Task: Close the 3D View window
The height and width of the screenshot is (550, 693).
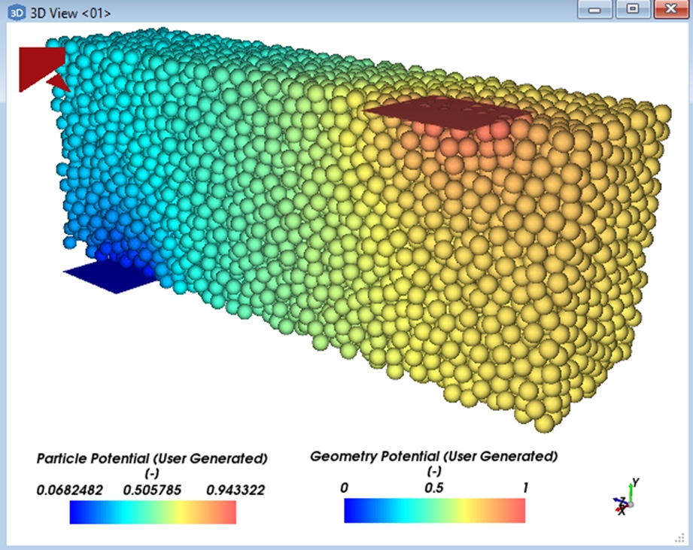Action: tap(667, 10)
